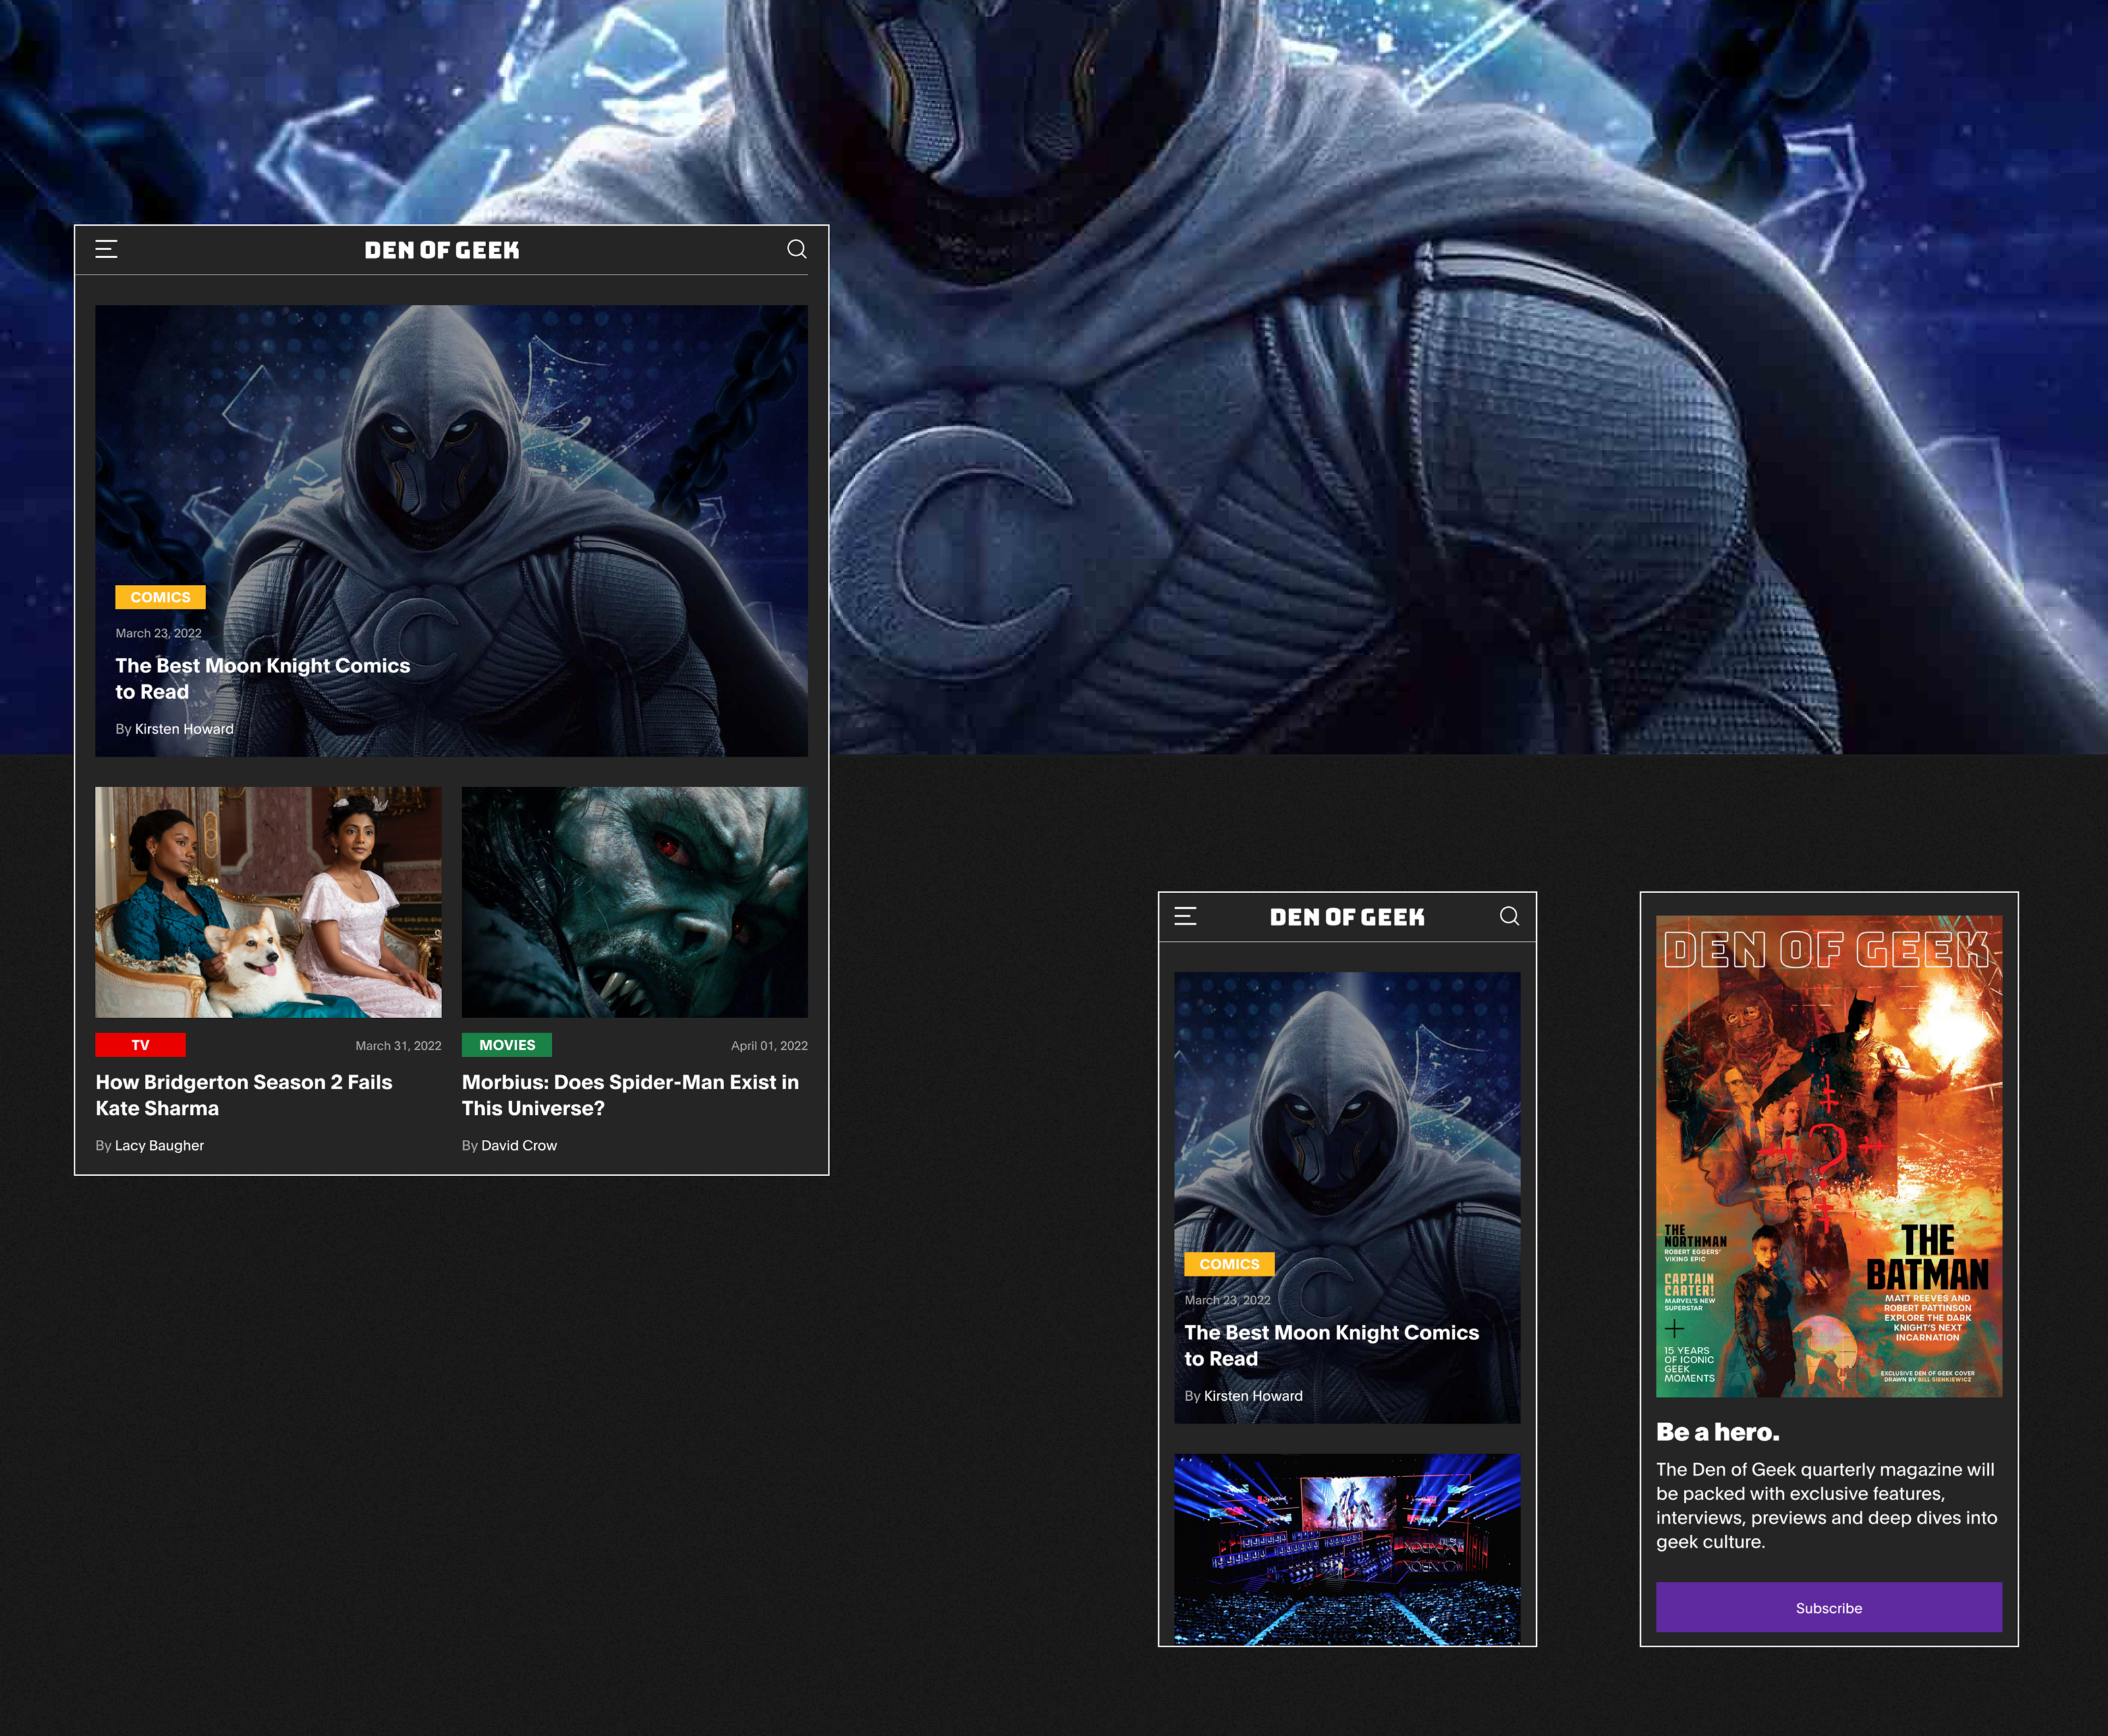Open hamburger menu in mobile mockup
2108x1736 pixels.
(1185, 916)
